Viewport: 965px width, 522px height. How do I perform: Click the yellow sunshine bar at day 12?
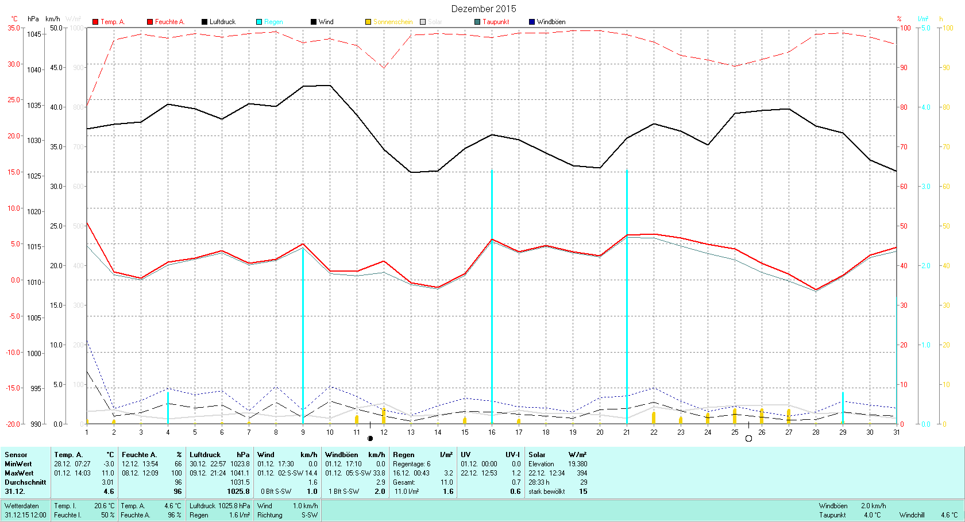[x=384, y=416]
